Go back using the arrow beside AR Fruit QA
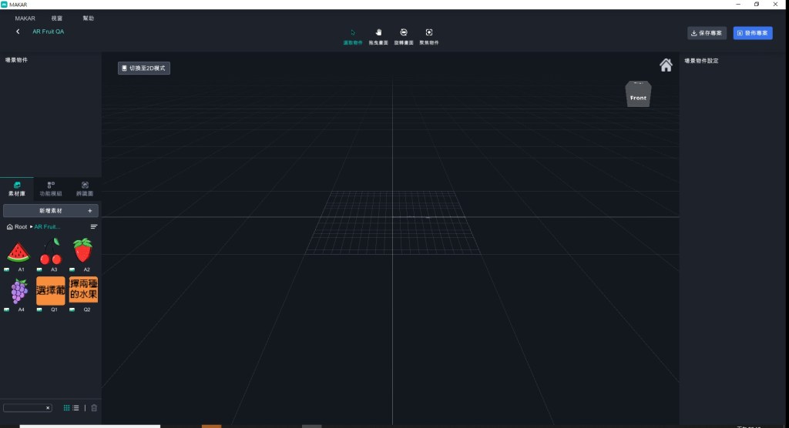This screenshot has width=789, height=428. point(18,32)
